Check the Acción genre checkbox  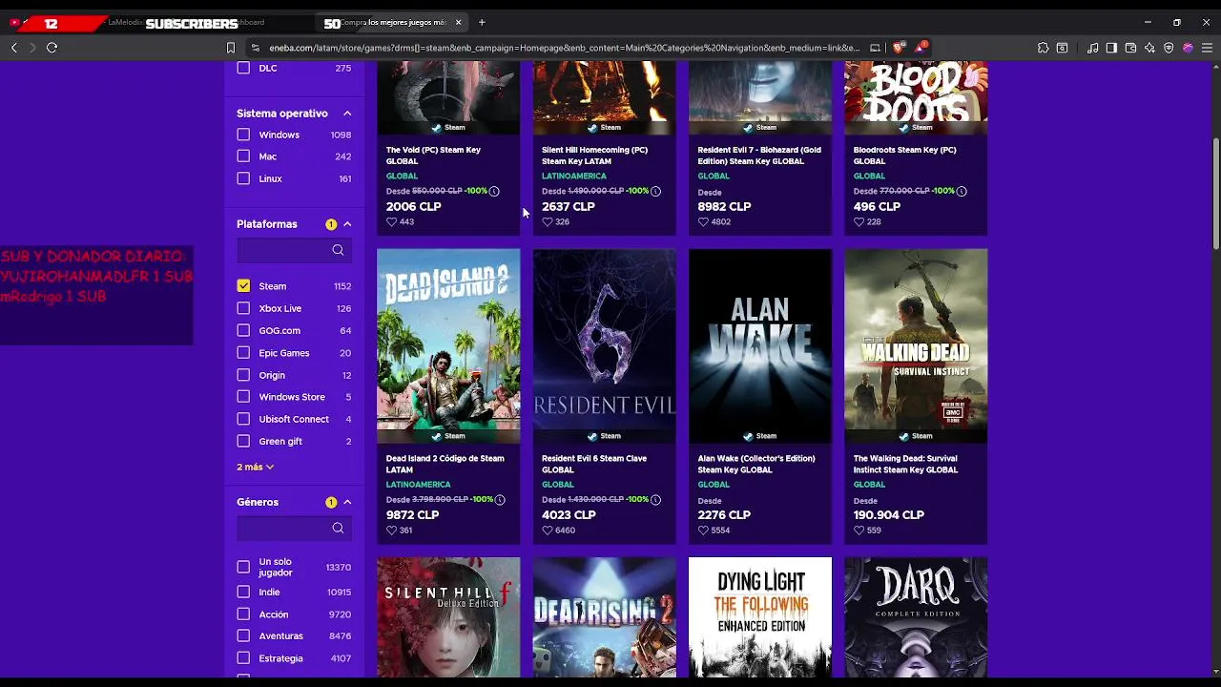[243, 614]
